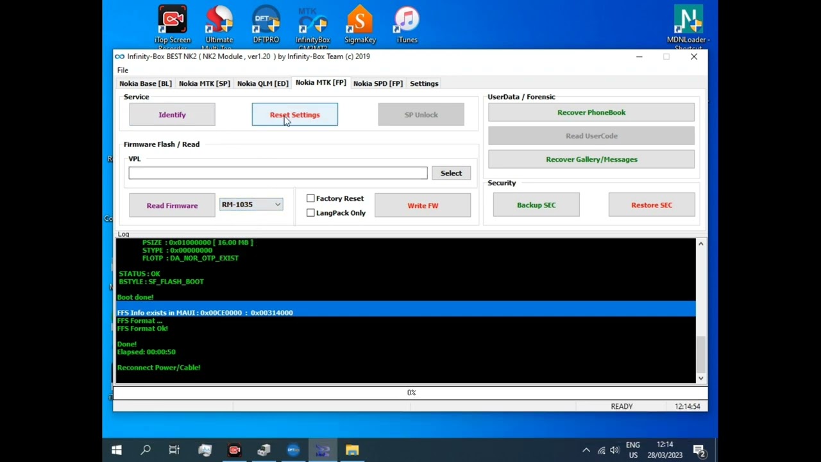
Task: Click the 'Reconnect Power/Cable!' log line
Action: (158, 368)
